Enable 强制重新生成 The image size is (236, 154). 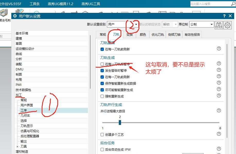point(102,96)
